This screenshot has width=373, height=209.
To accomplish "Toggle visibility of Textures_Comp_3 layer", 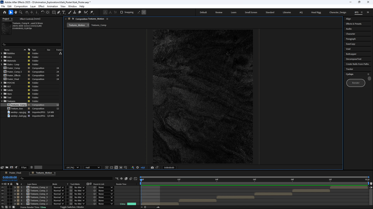I will [2, 197].
